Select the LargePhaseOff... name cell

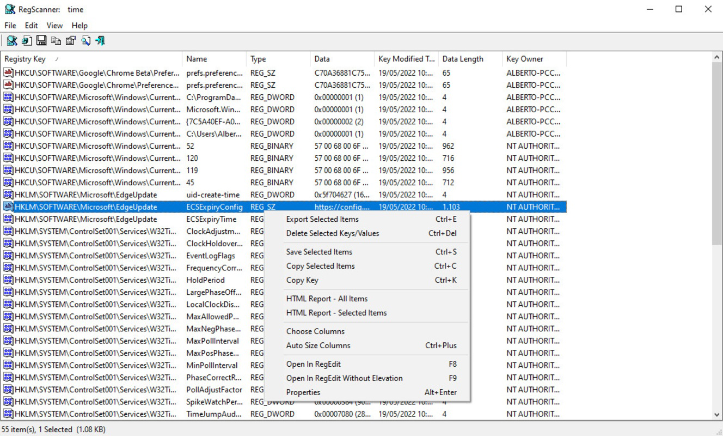(x=214, y=292)
